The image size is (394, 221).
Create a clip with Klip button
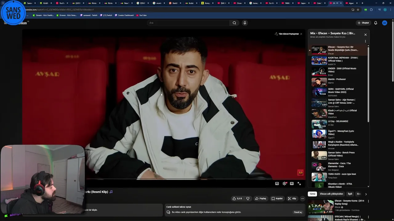(x=292, y=199)
